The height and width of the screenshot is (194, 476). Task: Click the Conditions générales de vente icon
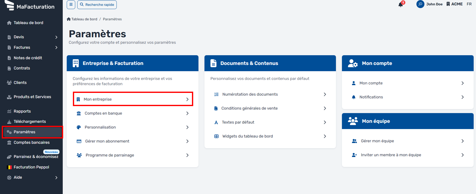(216, 108)
